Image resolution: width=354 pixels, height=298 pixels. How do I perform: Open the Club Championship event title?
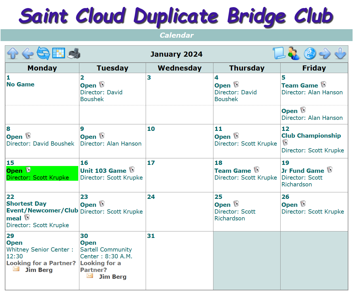(311, 136)
